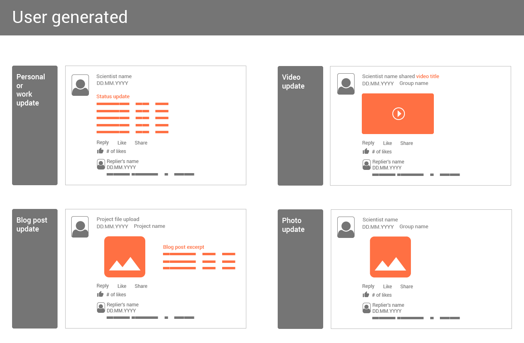Screen dimensions: 524x343
Task: Toggle Like on the personal update post
Action: pyautogui.click(x=122, y=143)
